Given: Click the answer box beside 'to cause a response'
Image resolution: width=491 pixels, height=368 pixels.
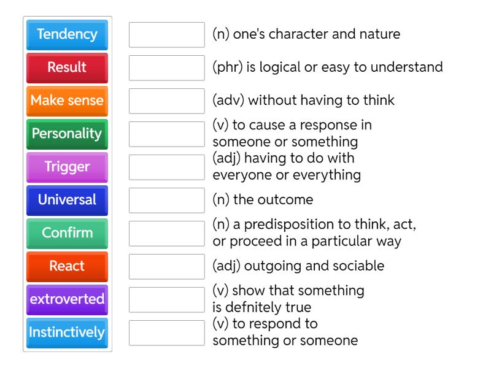Looking at the screenshot, I should [x=167, y=134].
